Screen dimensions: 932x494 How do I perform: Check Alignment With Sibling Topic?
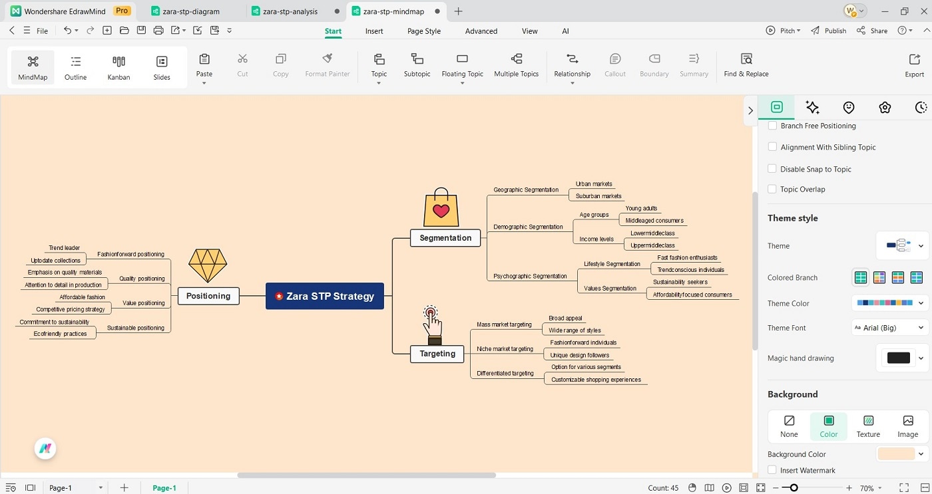tap(772, 147)
